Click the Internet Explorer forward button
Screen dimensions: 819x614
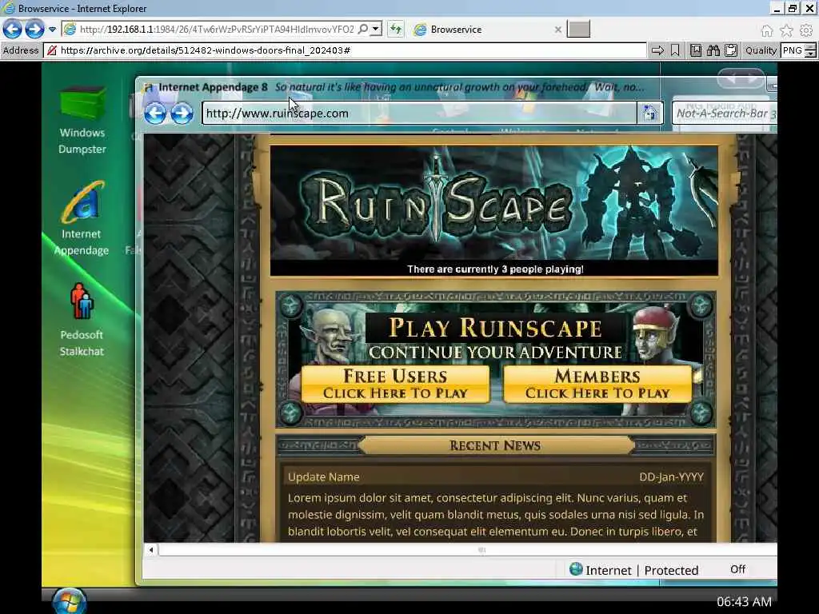click(x=34, y=30)
